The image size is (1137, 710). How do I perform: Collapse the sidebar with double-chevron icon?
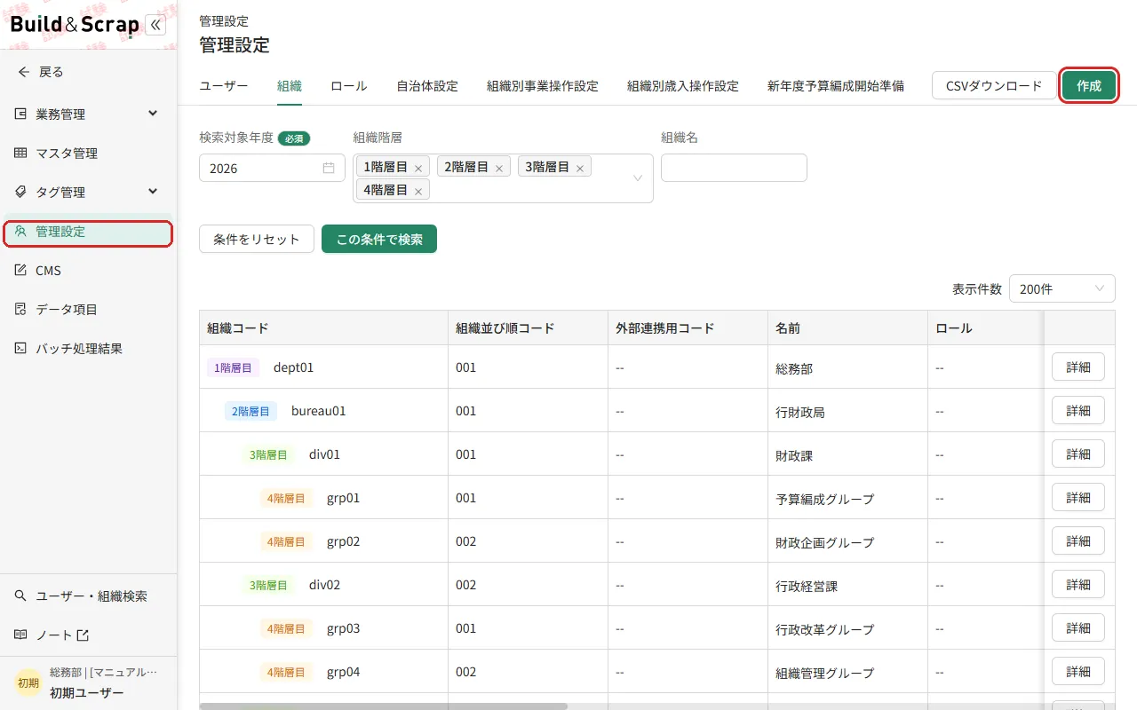coord(155,25)
